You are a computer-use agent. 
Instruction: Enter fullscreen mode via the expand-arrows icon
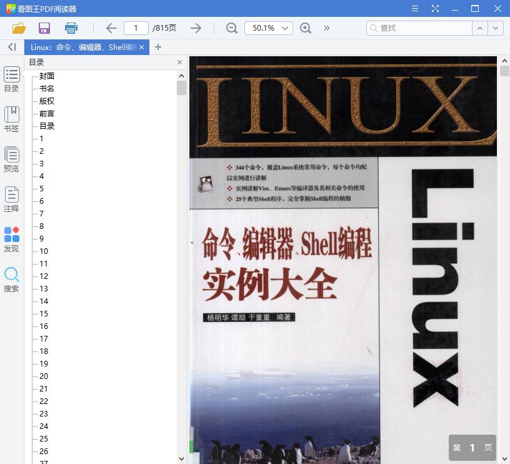(x=435, y=9)
